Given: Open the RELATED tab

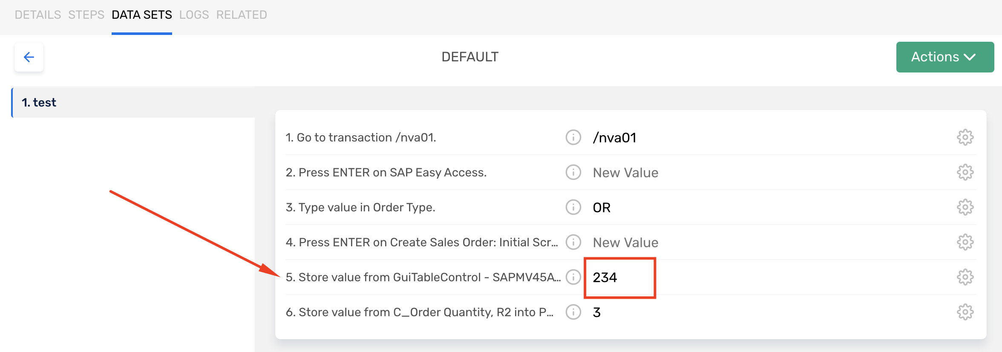Looking at the screenshot, I should (242, 15).
